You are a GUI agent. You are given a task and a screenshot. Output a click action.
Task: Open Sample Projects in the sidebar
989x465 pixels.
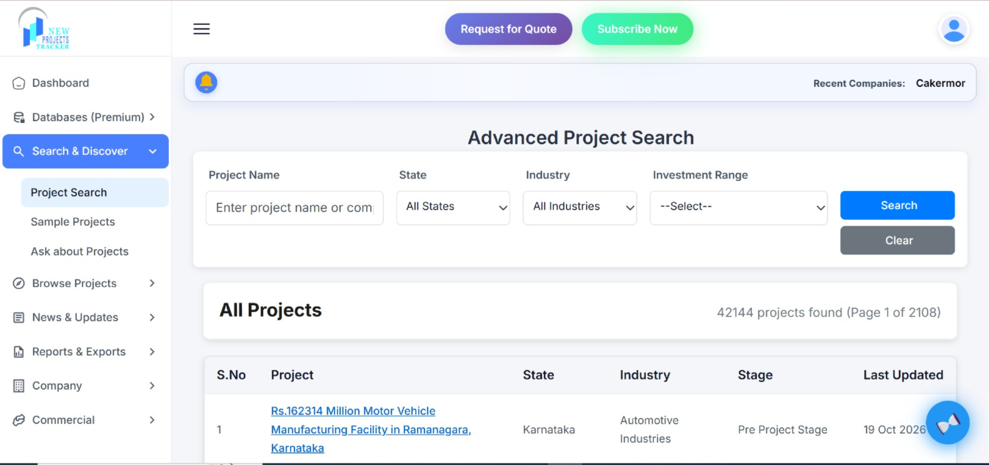point(73,222)
